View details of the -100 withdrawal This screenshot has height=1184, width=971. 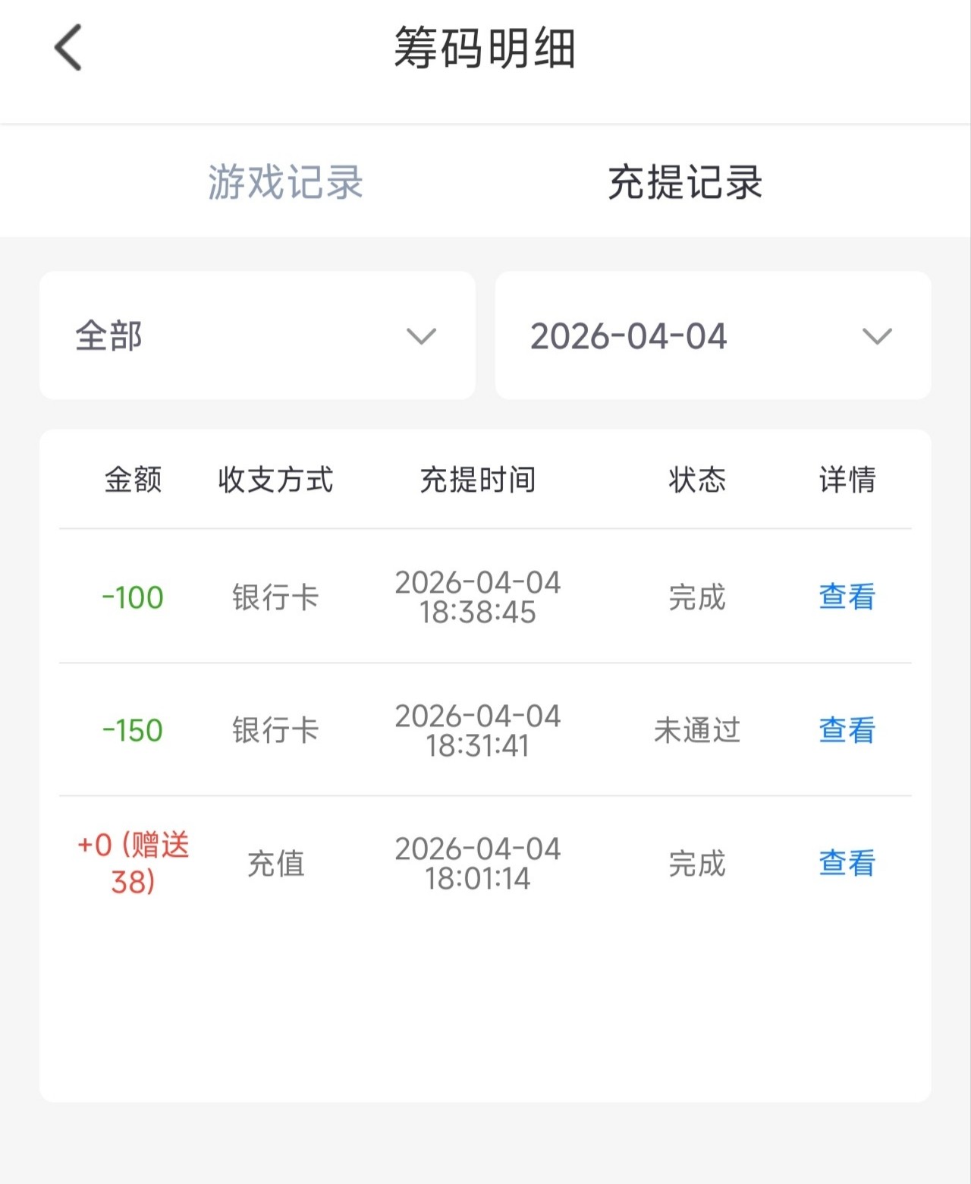(x=847, y=597)
